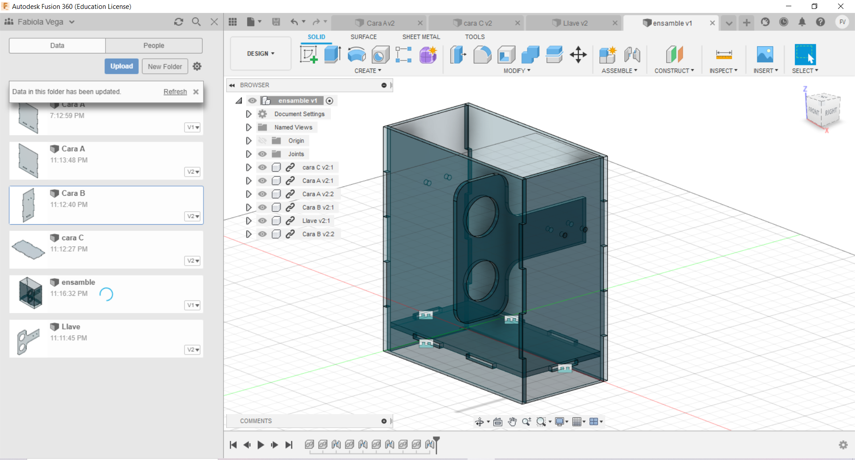Image resolution: width=855 pixels, height=460 pixels.
Task: Hide the Llave v2:1 component
Action: [263, 221]
